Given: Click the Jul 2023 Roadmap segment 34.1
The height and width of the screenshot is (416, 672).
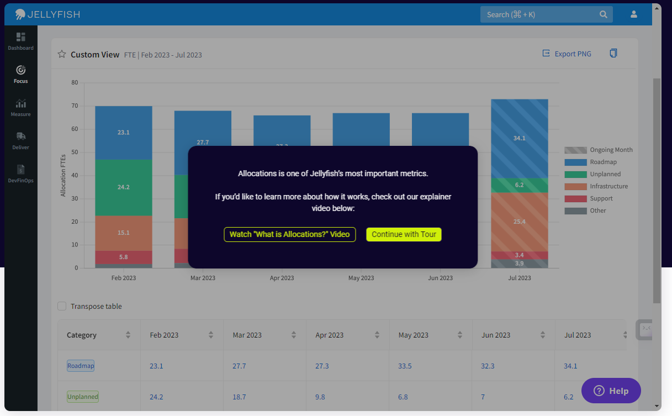Looking at the screenshot, I should tap(520, 138).
